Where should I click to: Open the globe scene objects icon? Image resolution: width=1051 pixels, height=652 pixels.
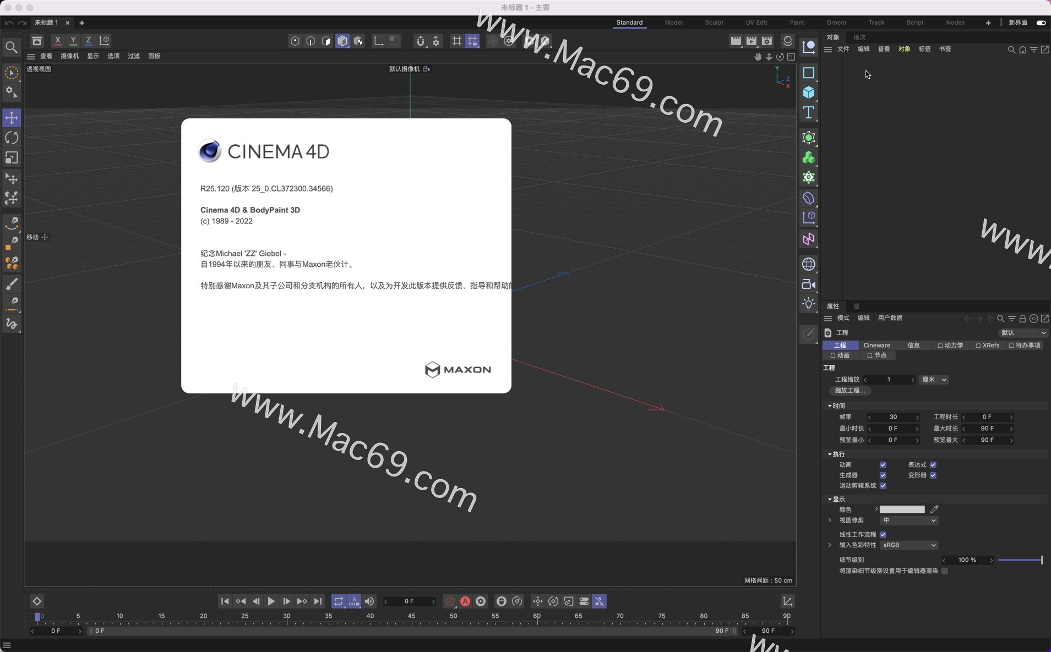click(808, 264)
